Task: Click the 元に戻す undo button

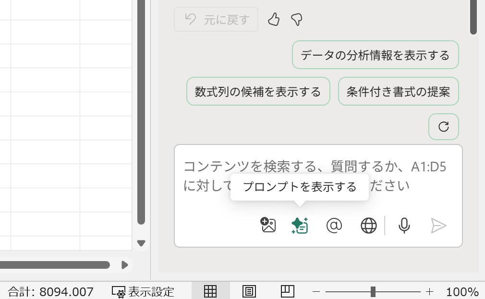Action: coord(216,19)
